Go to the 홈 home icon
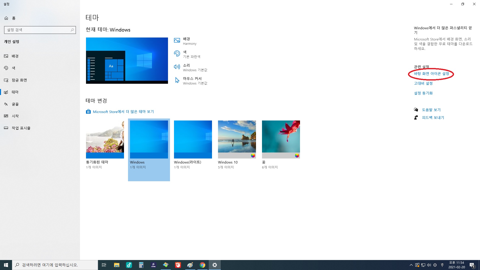Image resolution: width=480 pixels, height=270 pixels. click(6, 18)
